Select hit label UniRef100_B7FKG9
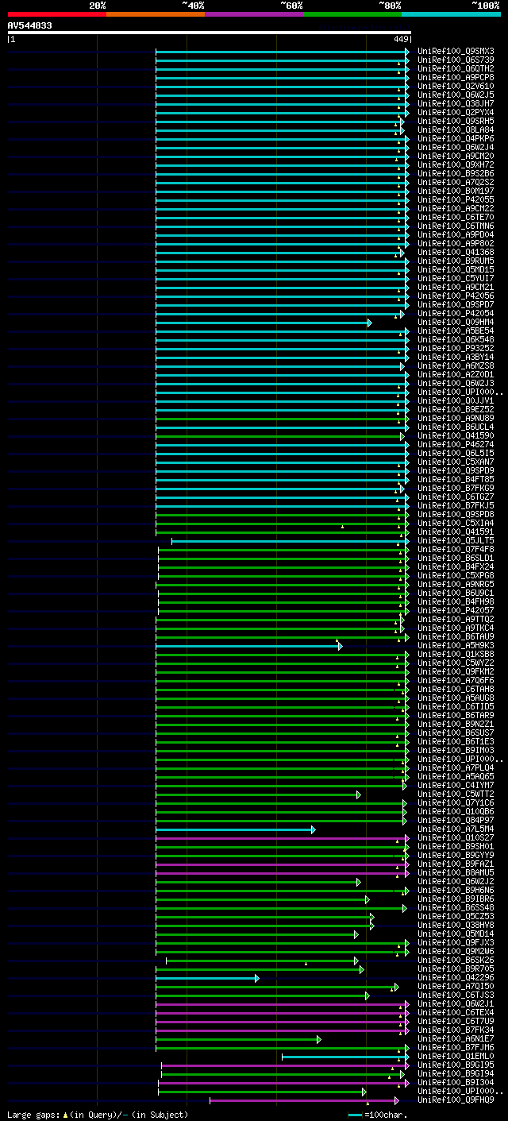The image size is (508, 1121). point(455,488)
